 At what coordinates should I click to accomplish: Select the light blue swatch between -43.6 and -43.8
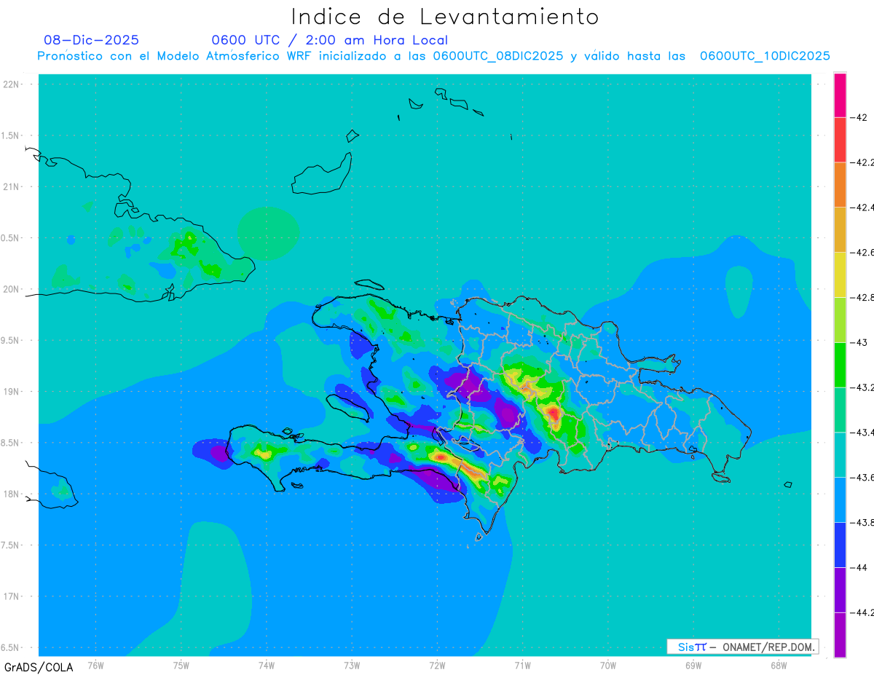click(x=840, y=500)
